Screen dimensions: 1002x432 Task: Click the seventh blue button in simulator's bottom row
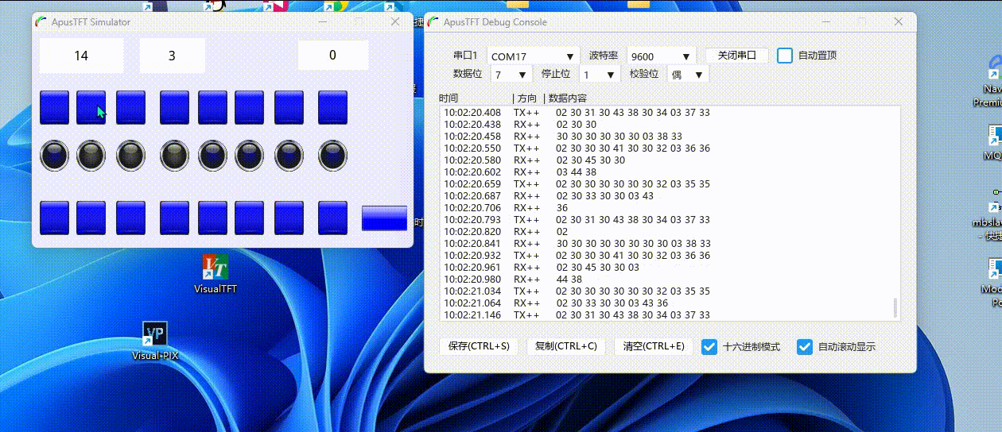[289, 218]
